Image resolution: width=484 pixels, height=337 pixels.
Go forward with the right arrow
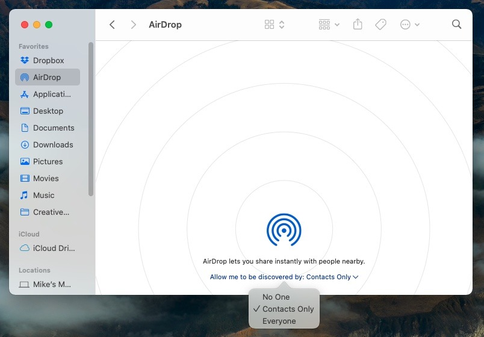(133, 25)
